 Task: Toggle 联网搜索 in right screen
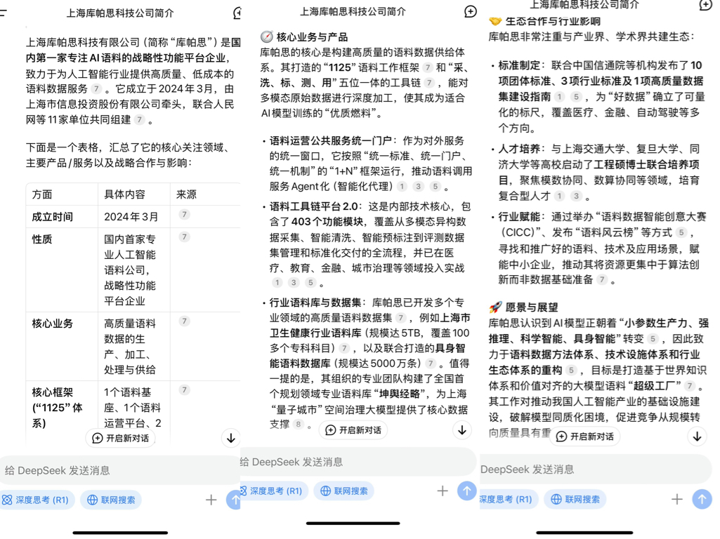575,499
